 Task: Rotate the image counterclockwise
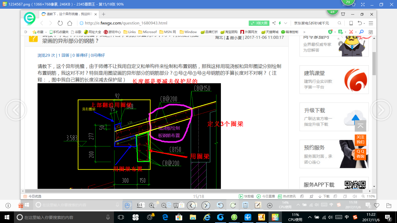tap(221, 206)
